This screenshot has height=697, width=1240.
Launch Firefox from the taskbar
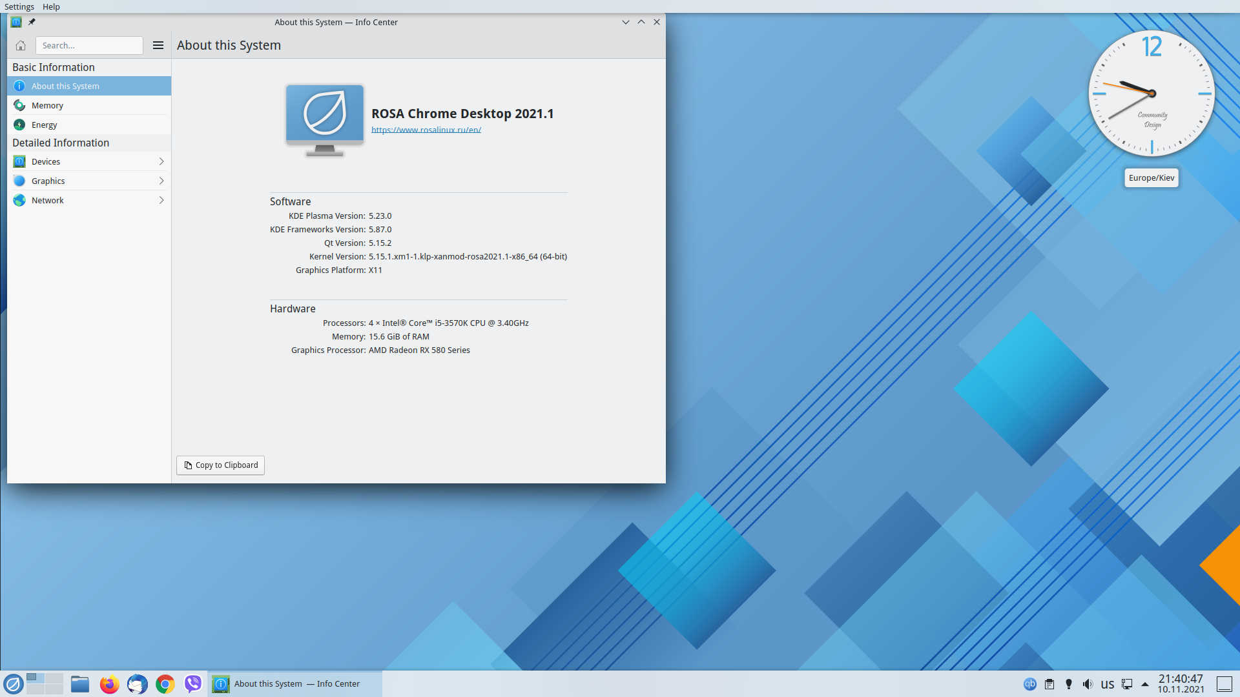(109, 684)
